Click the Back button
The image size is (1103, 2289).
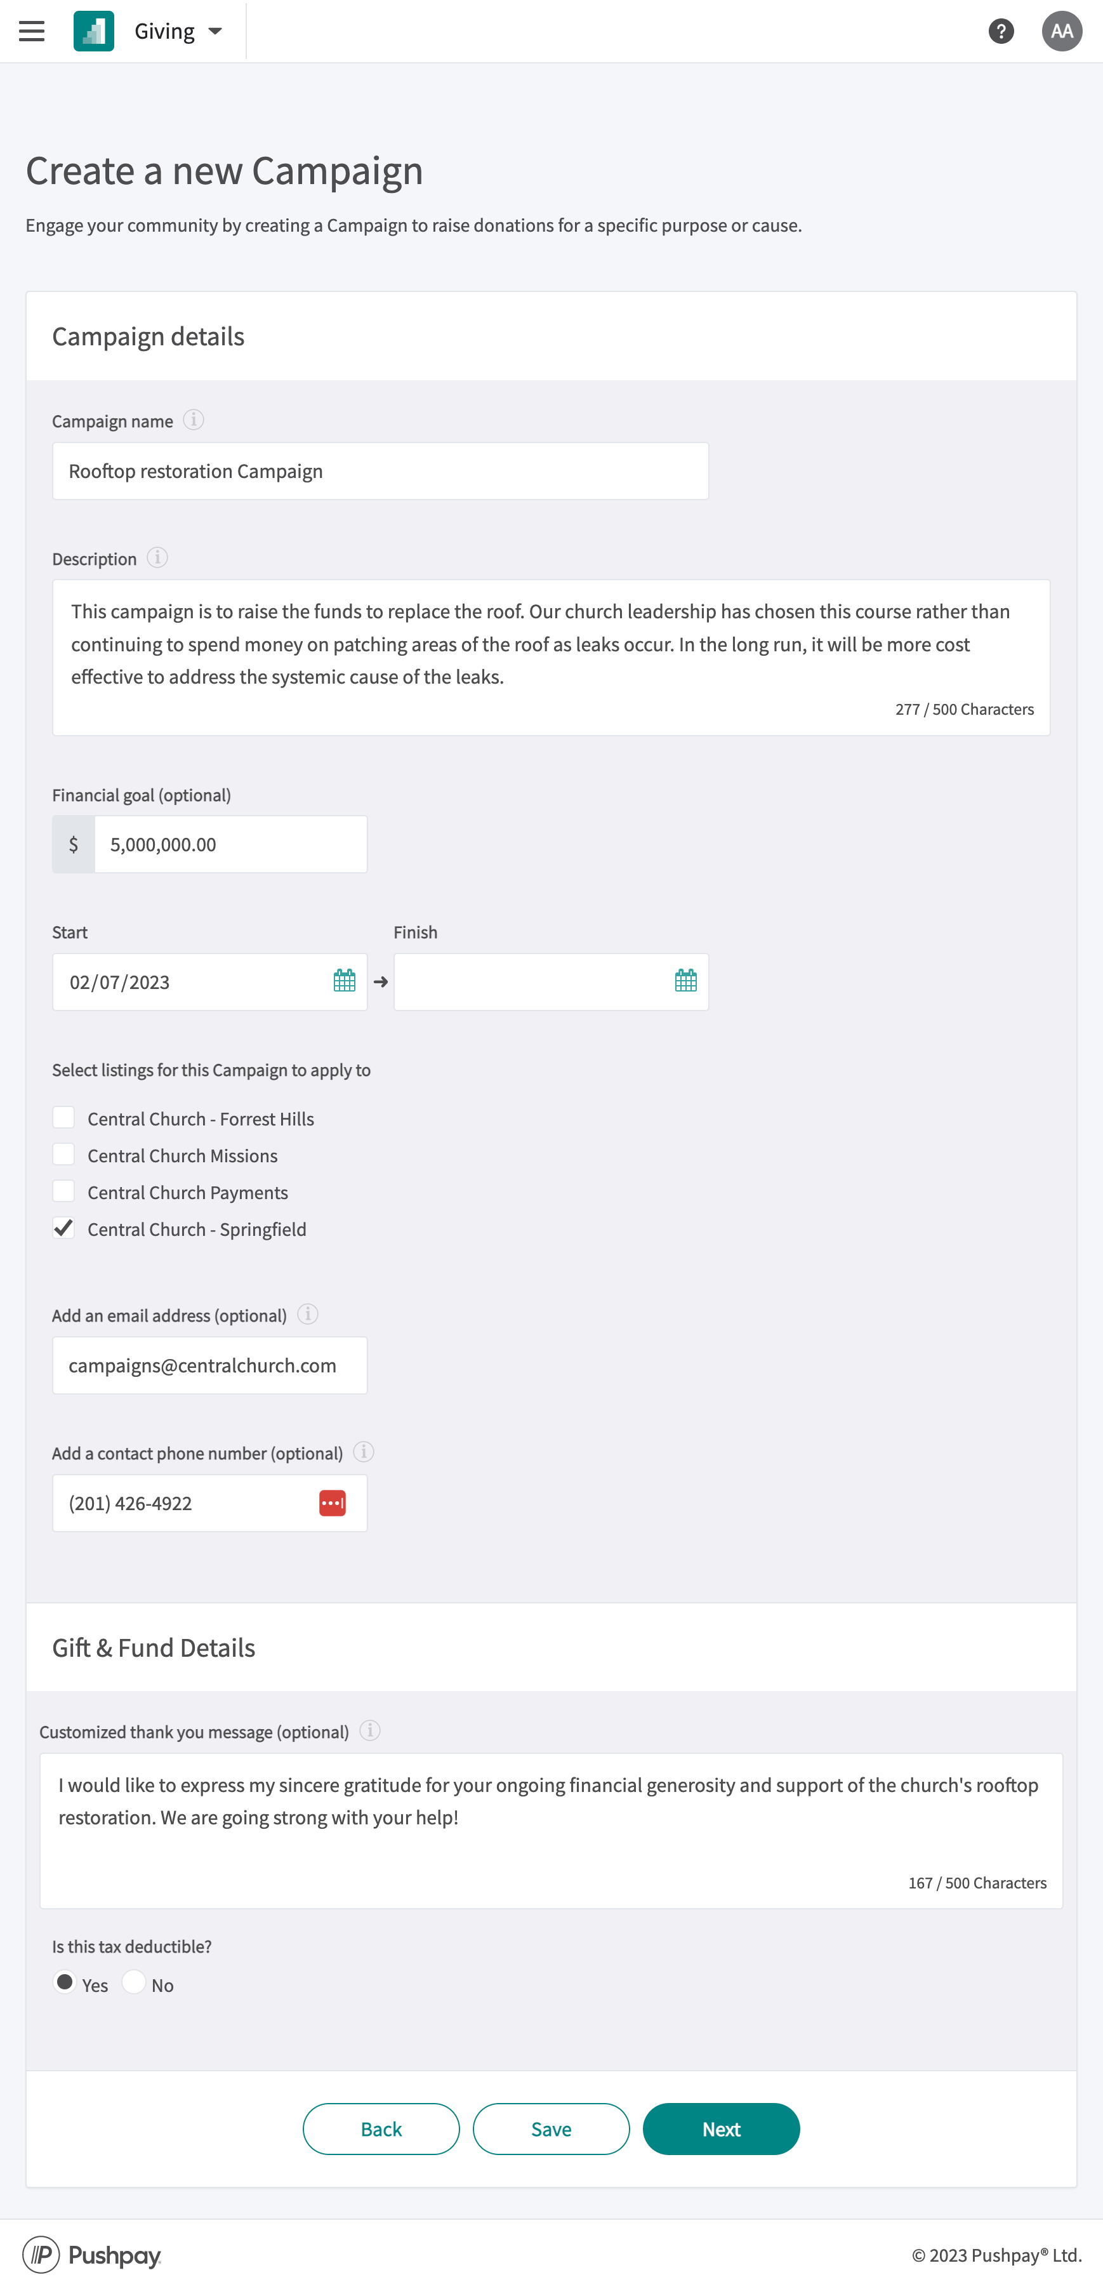tap(381, 2128)
